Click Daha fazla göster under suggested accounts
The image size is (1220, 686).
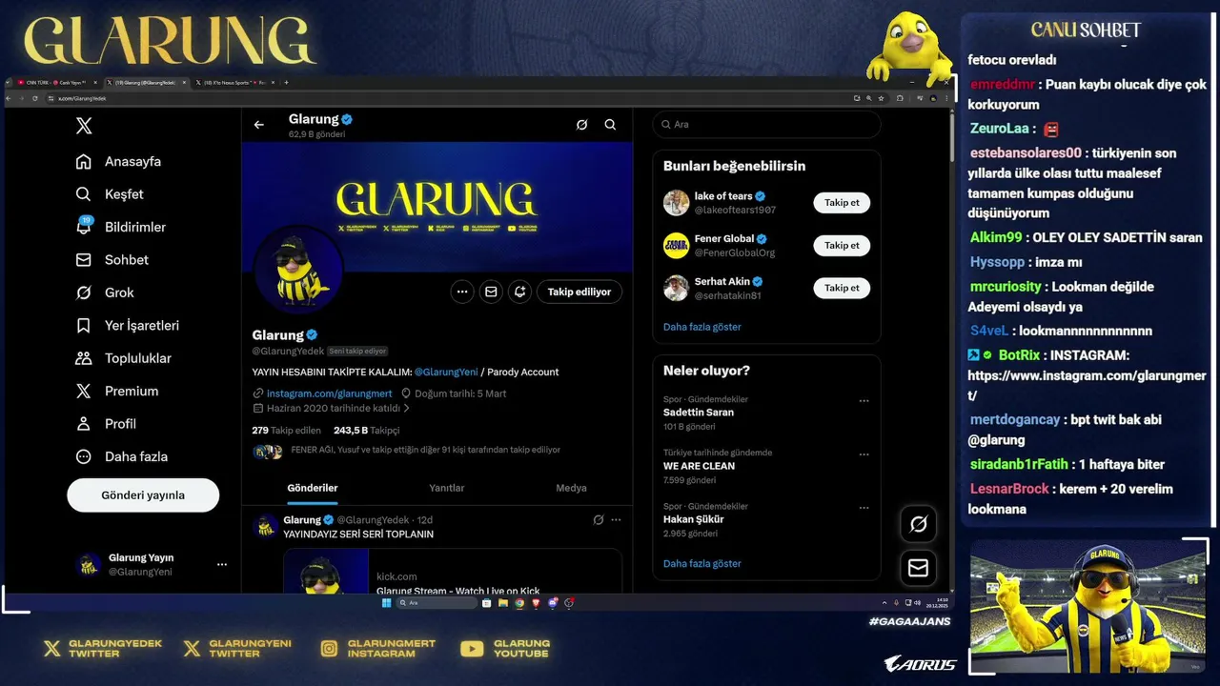[x=701, y=327]
